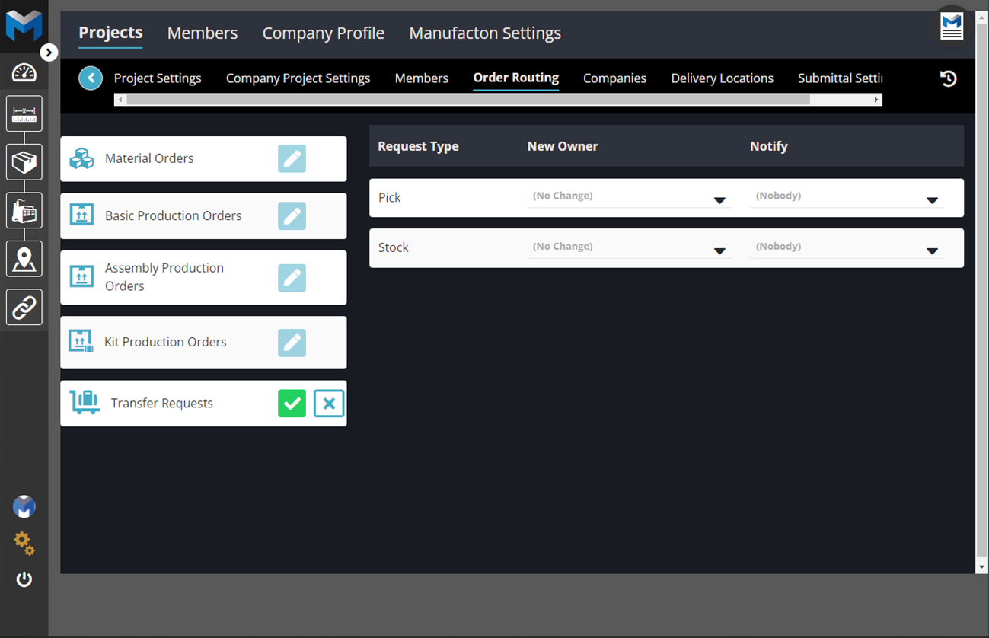Viewport: 989px width, 638px height.
Task: Click the power logout icon
Action: click(24, 579)
